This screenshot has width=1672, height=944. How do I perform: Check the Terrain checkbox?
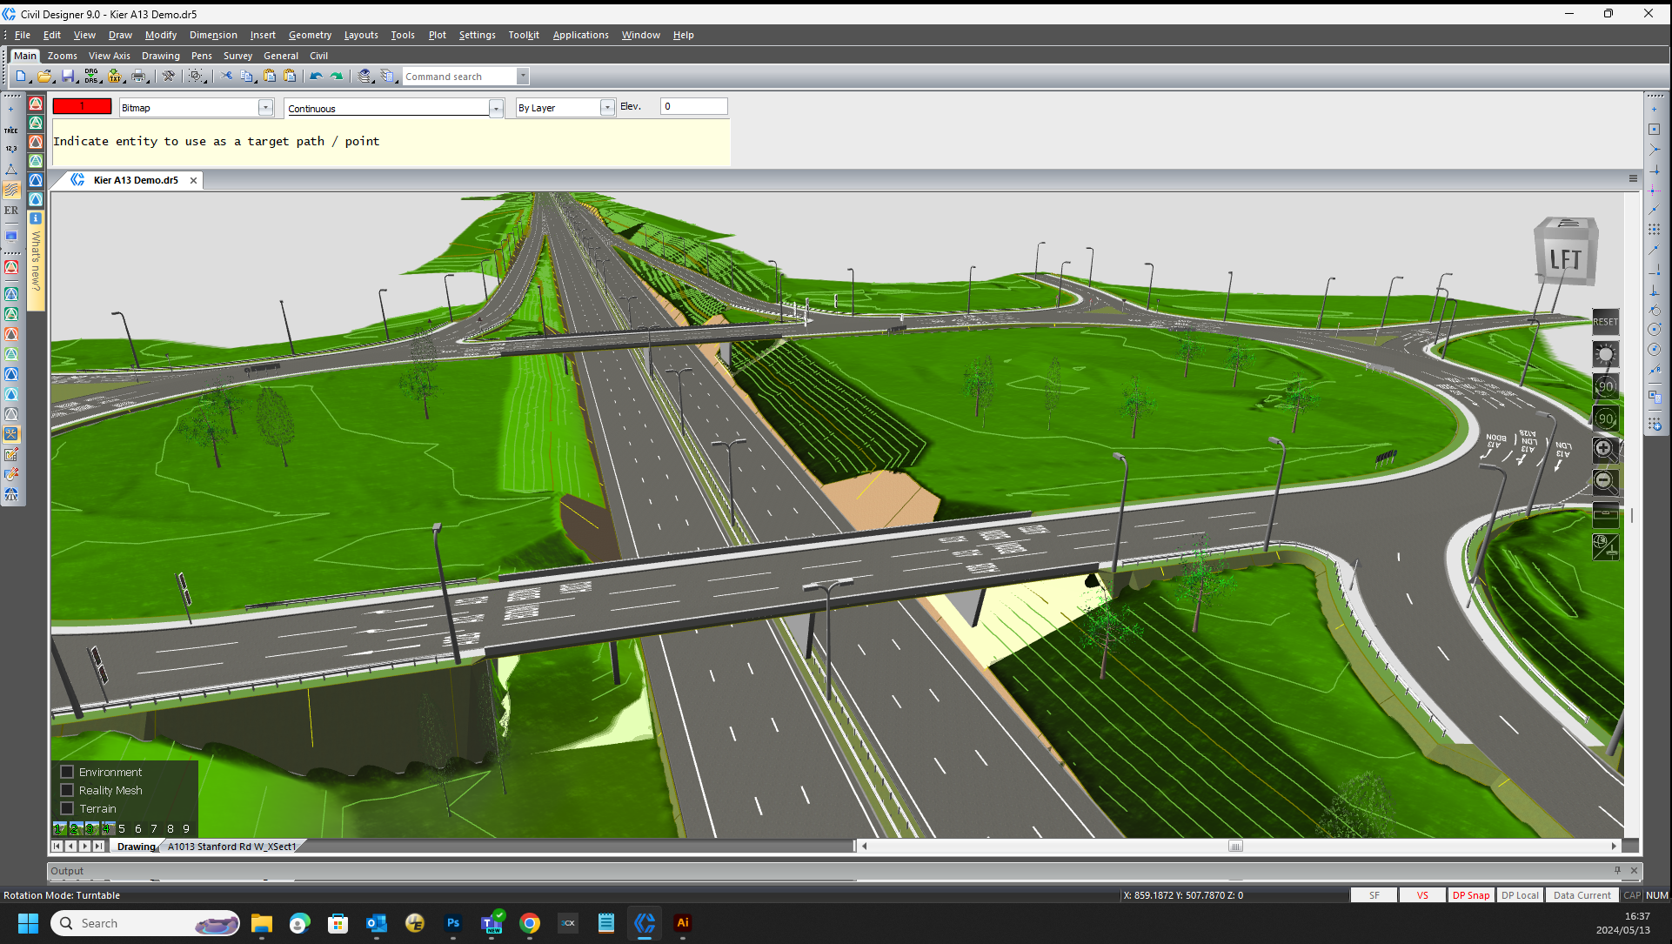coord(67,808)
